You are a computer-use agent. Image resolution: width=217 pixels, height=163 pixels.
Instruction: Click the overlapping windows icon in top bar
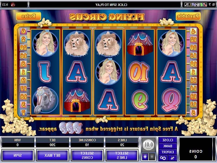(x=213, y=5)
